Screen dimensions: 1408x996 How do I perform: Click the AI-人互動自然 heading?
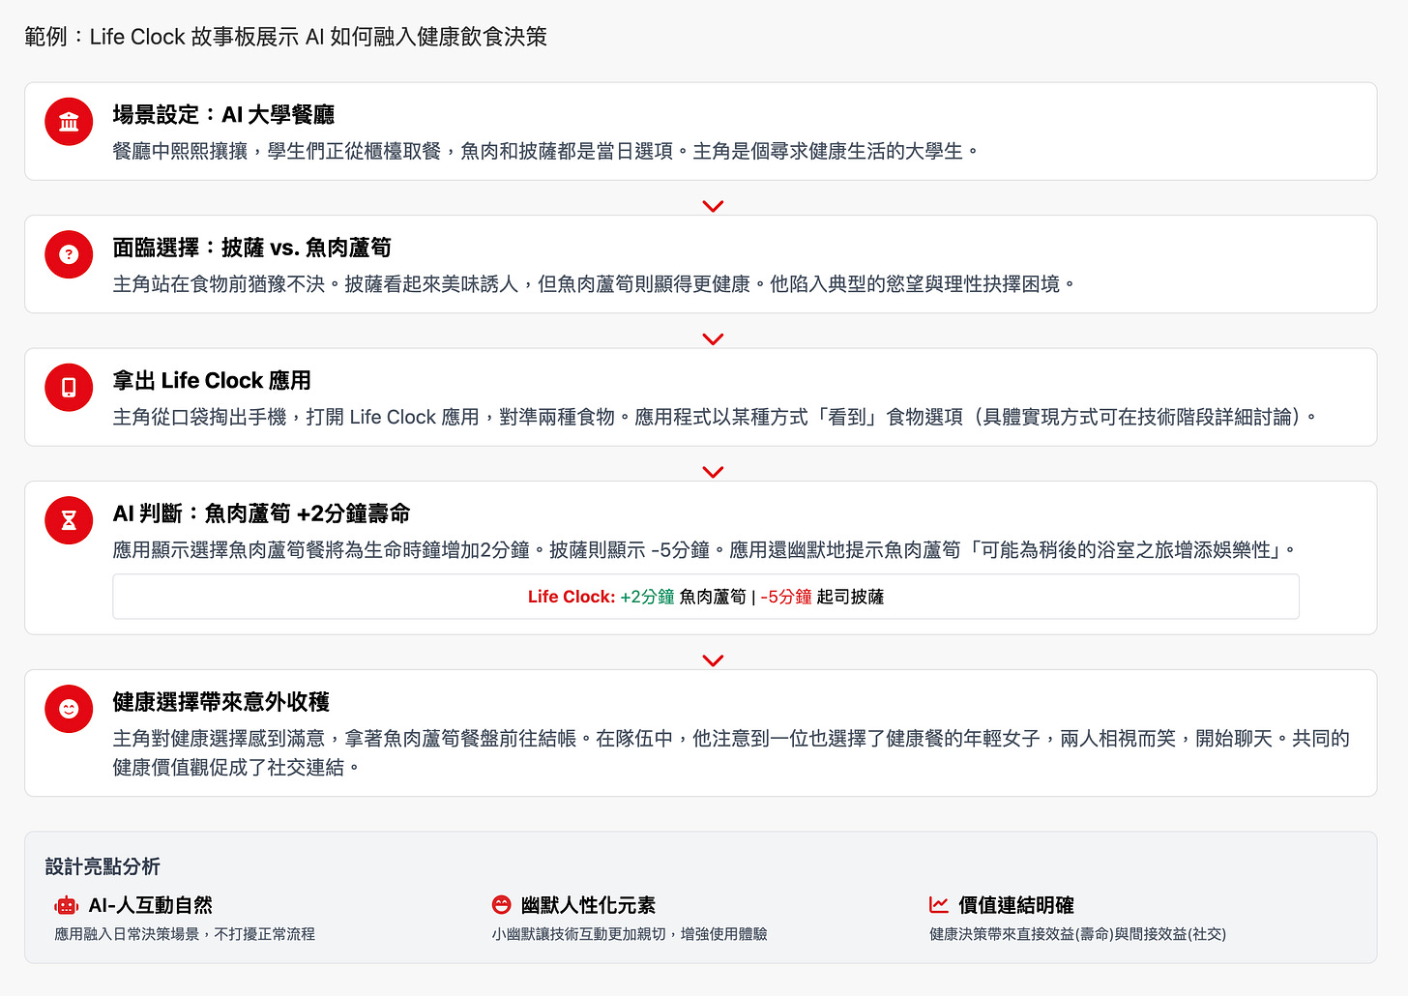[x=150, y=905]
